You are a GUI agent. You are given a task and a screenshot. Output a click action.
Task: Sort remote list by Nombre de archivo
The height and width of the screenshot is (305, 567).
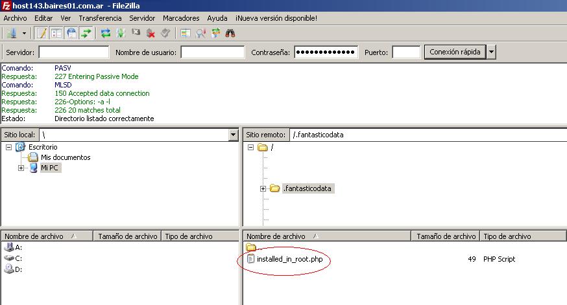point(327,236)
